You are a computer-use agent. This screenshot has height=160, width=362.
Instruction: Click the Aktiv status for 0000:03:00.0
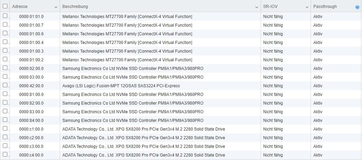(x=318, y=77)
